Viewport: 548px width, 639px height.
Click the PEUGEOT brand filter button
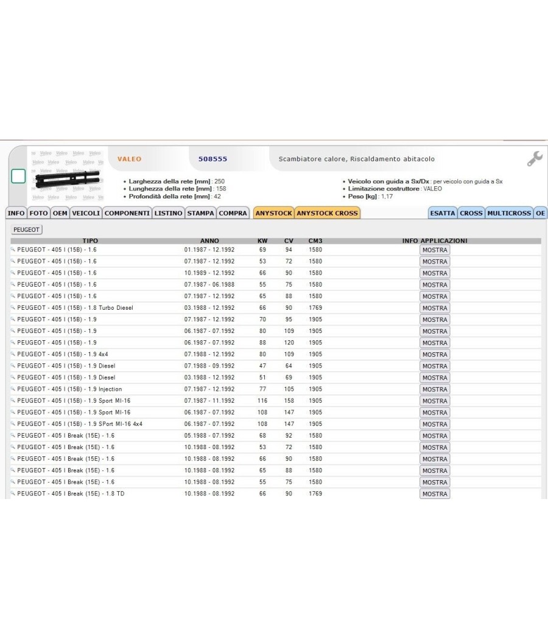pos(27,230)
